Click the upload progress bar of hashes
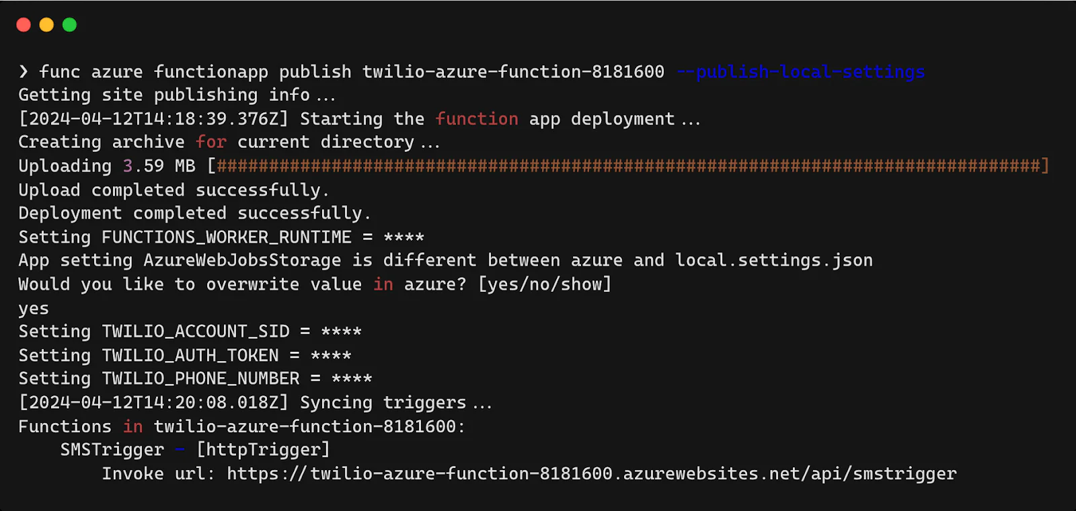Viewport: 1076px width, 511px height. (628, 165)
